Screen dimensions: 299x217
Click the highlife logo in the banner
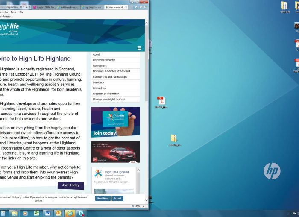point(9,29)
